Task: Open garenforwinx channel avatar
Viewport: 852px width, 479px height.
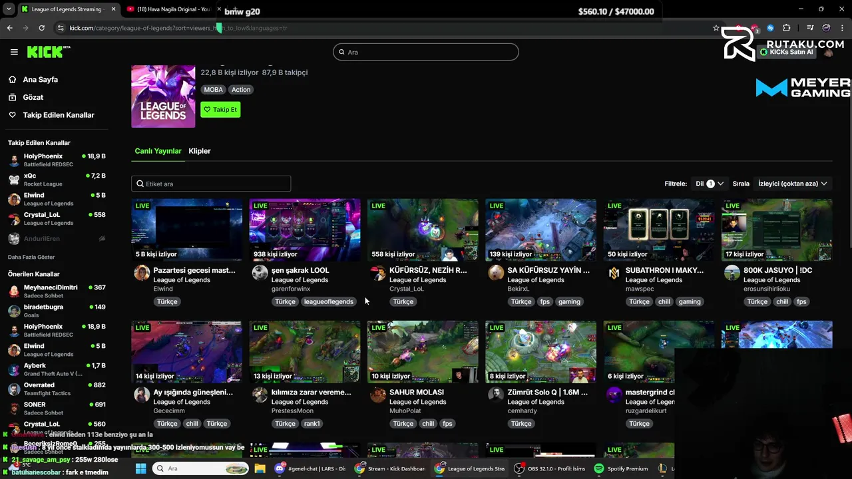Action: pyautogui.click(x=260, y=273)
